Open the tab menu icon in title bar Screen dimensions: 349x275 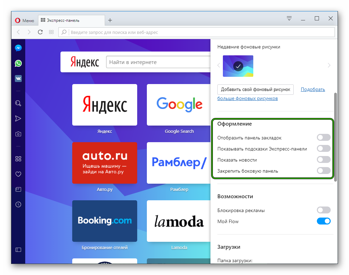coord(289,18)
